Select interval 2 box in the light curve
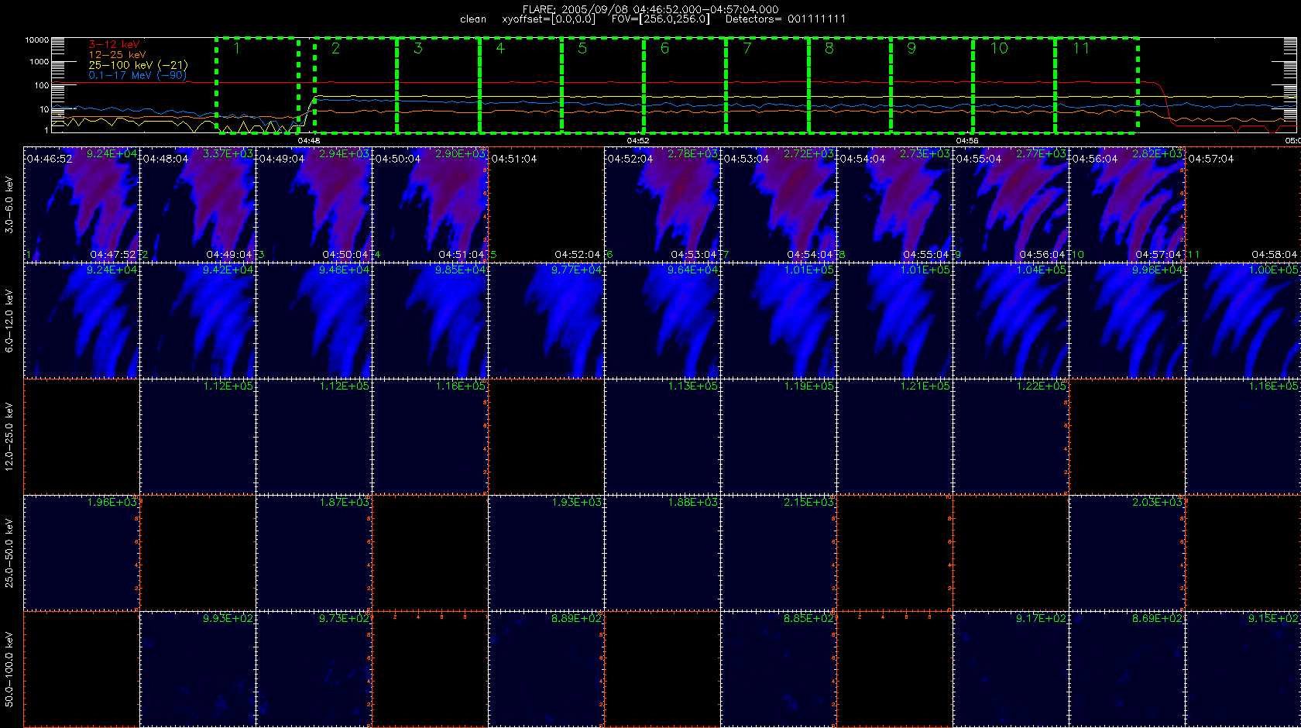The height and width of the screenshot is (728, 1301). point(355,85)
